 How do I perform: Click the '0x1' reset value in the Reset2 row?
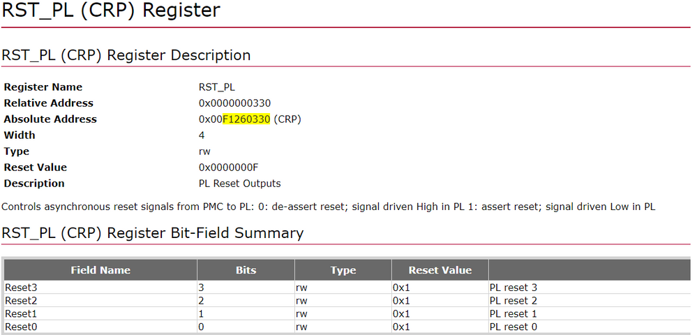click(x=440, y=300)
